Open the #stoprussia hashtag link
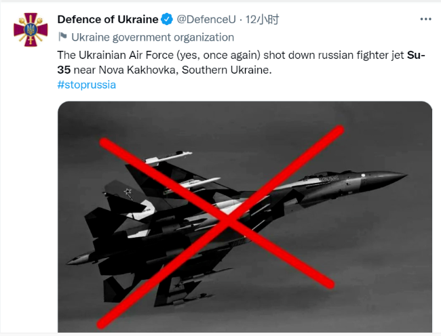This screenshot has height=336, width=441. tap(87, 85)
